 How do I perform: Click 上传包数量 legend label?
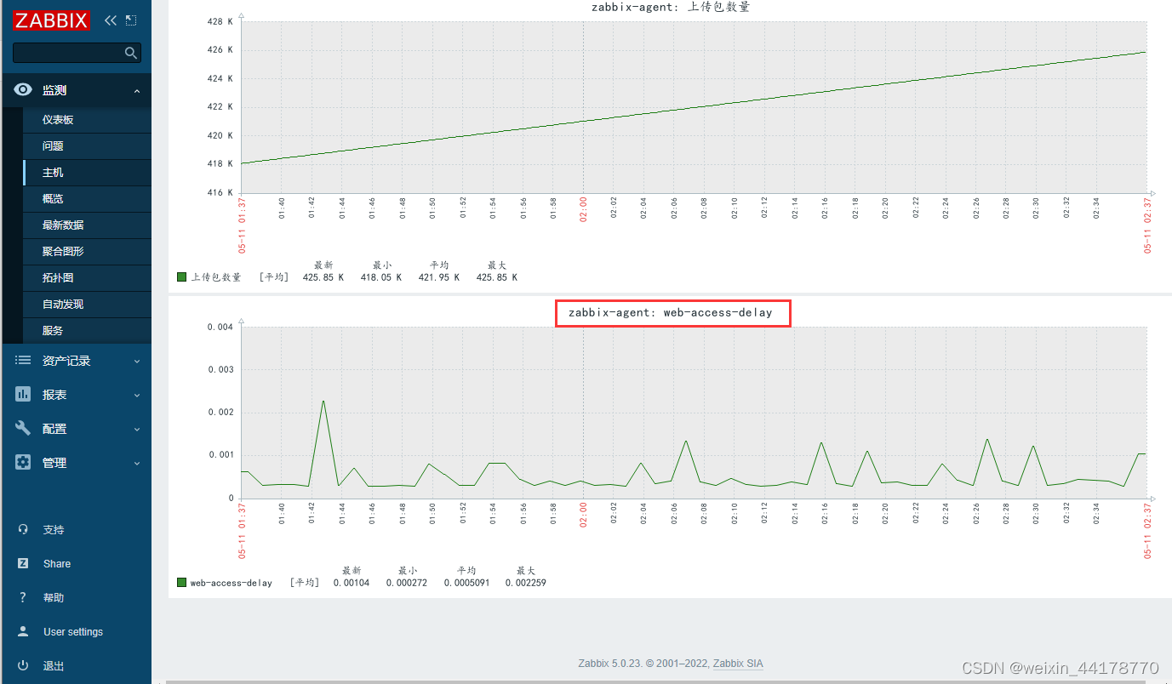[x=216, y=277]
